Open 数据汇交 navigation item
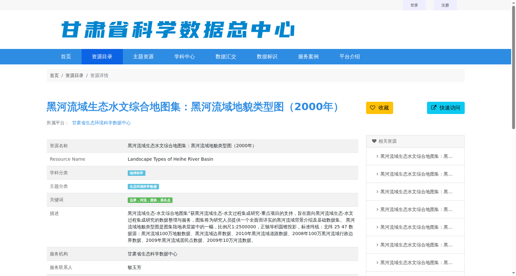 (226, 57)
